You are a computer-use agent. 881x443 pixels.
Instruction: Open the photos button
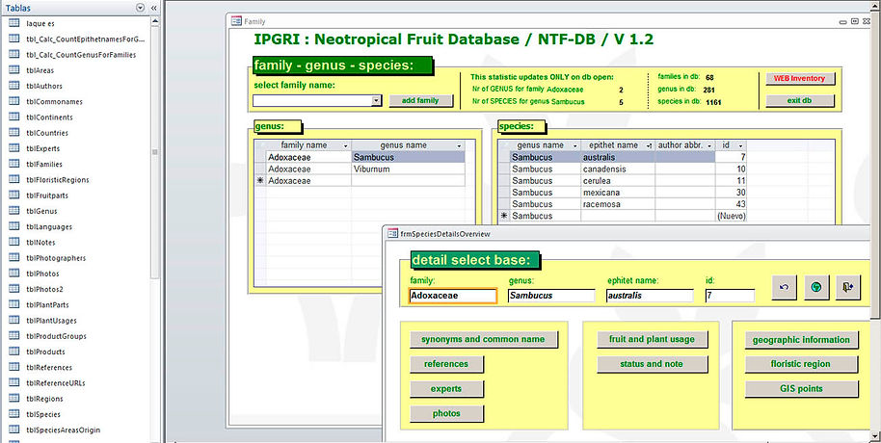pos(446,413)
